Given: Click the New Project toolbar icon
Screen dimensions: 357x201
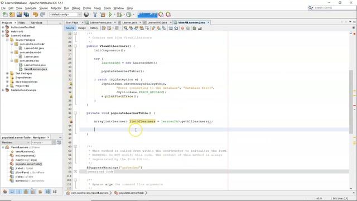Looking at the screenshot, I should 12,15.
